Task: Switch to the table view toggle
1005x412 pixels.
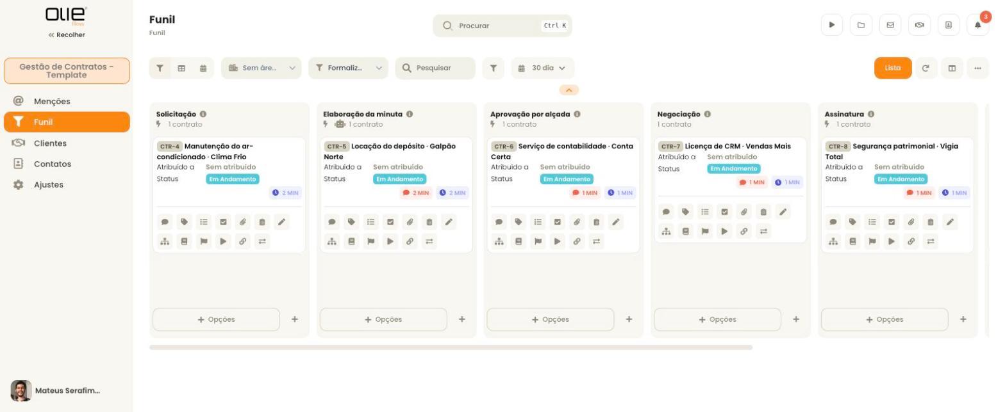Action: click(181, 68)
